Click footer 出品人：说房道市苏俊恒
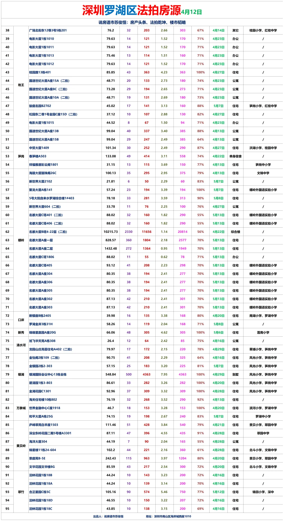Screen dimensions: 284x521 click(108, 516)
